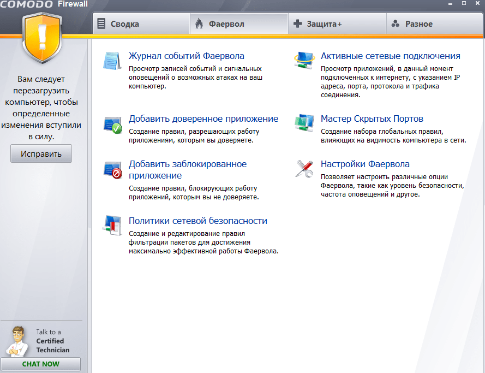This screenshot has width=485, height=373.
Task: Click the network security policies icon
Action: tap(112, 226)
